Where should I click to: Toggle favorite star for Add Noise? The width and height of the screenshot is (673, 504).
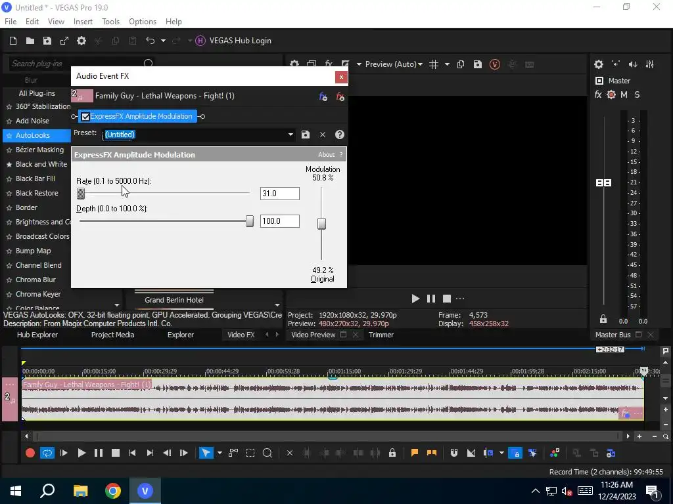pos(9,121)
